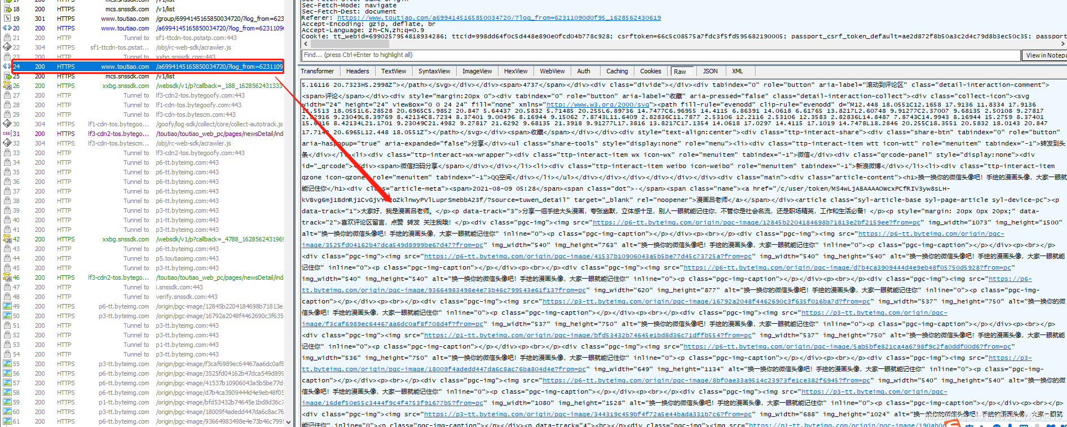
Task: Click the View in Notepad button
Action: pos(1045,55)
